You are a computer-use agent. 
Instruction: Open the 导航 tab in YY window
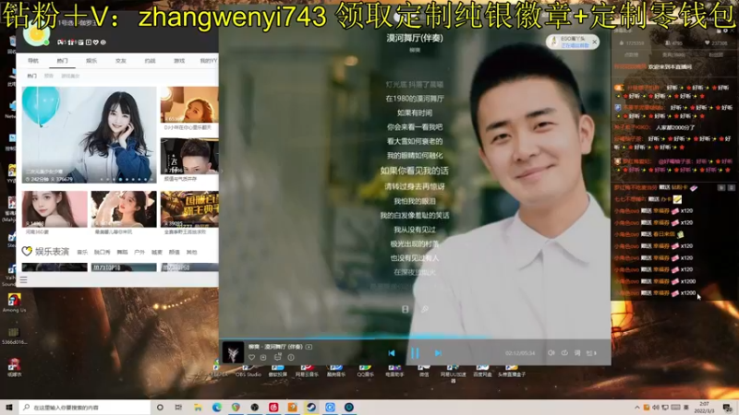[33, 61]
